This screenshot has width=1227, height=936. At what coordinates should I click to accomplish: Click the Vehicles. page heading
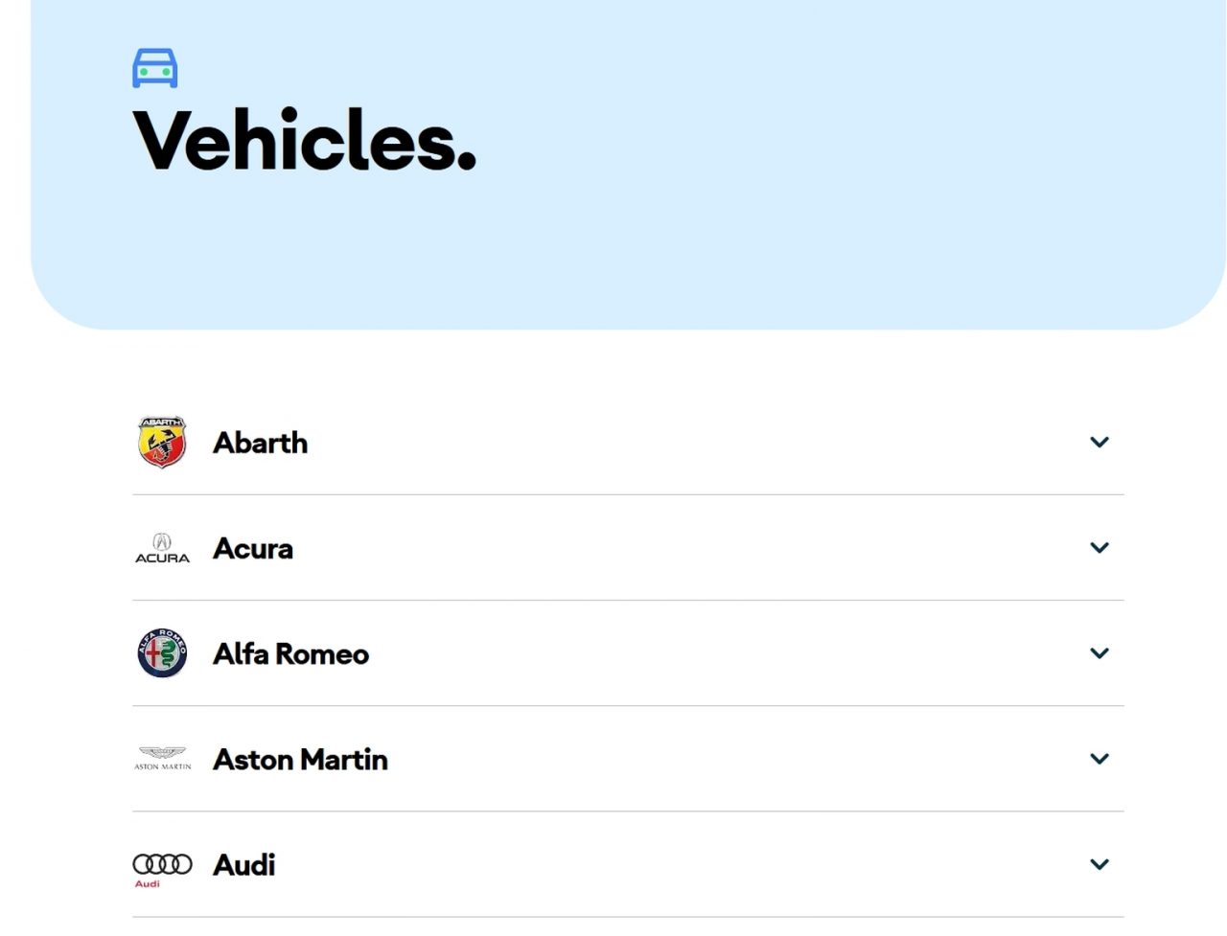click(305, 140)
